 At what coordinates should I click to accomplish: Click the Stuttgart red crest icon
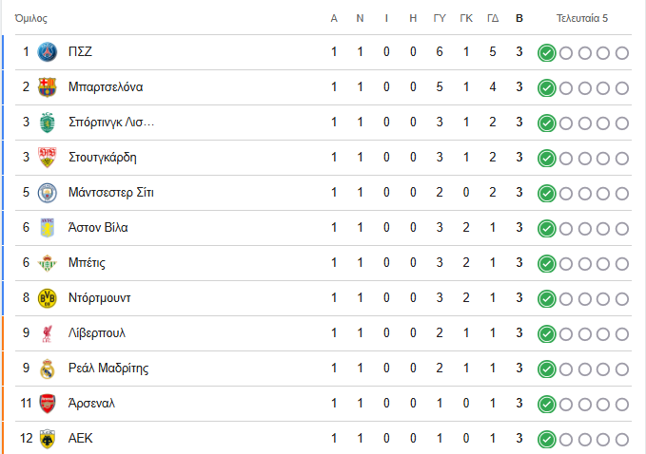(47, 158)
